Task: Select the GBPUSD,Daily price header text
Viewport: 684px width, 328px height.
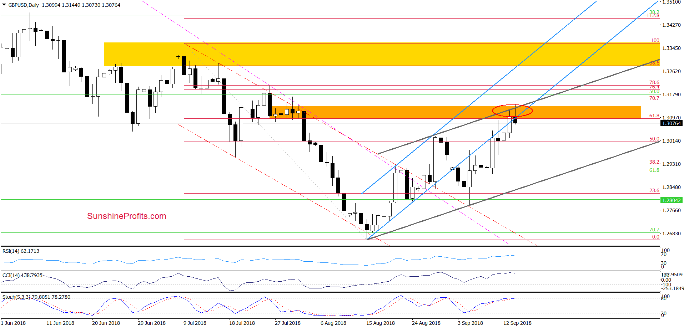Action: click(64, 5)
